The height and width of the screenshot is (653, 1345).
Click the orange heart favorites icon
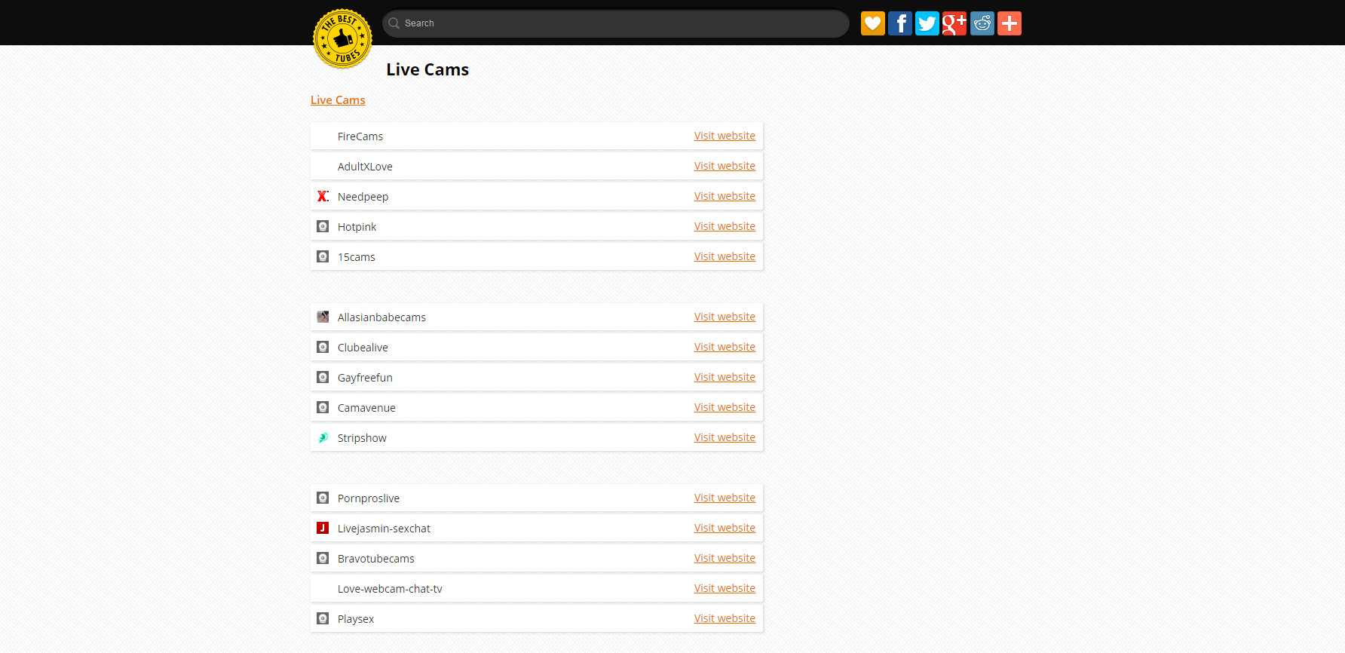coord(873,23)
